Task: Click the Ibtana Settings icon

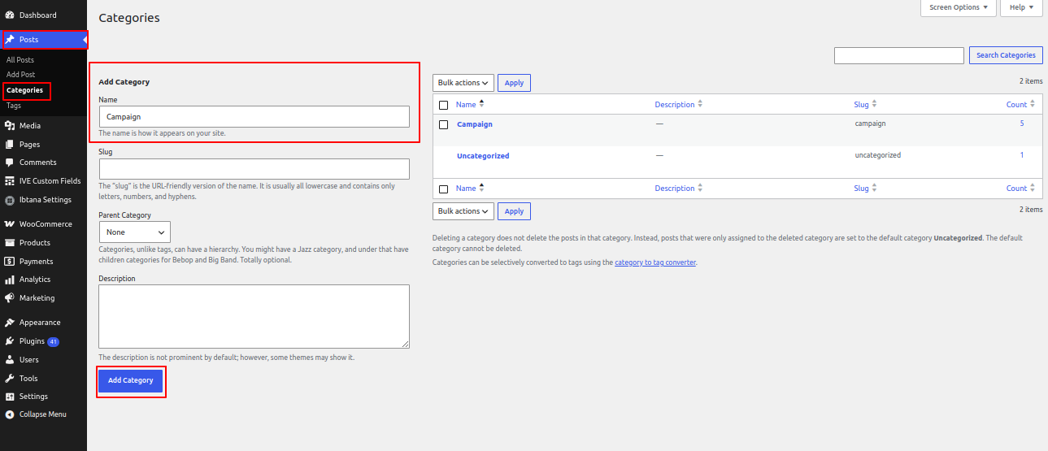Action: pyautogui.click(x=10, y=200)
